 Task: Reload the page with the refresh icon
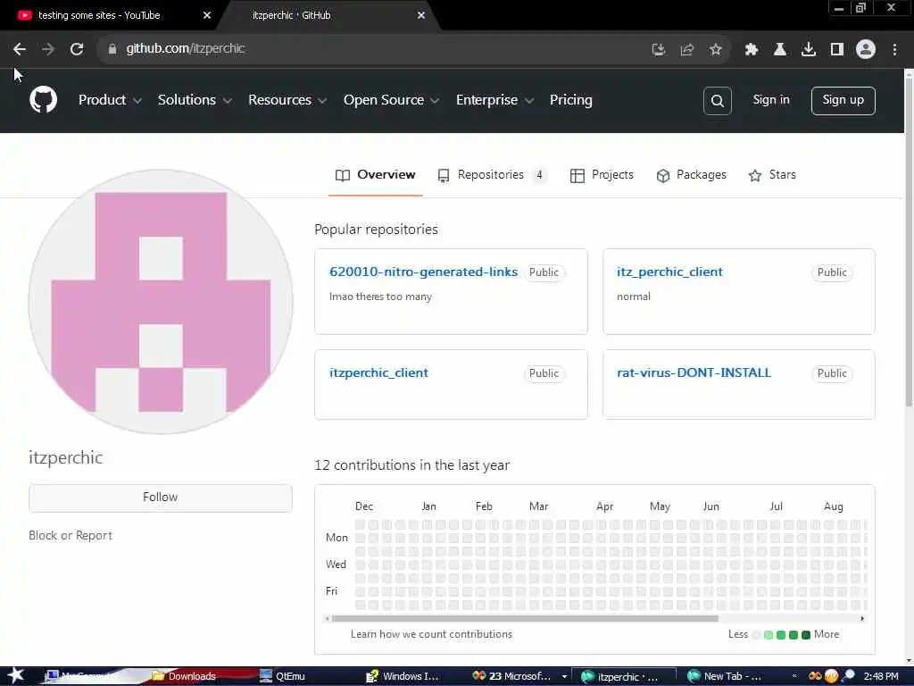(77, 50)
